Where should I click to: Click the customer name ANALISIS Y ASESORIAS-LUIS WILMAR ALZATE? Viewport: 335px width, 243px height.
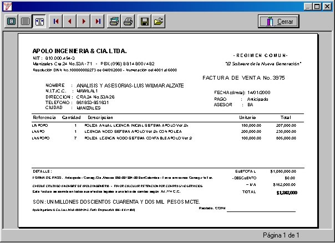pos(130,85)
